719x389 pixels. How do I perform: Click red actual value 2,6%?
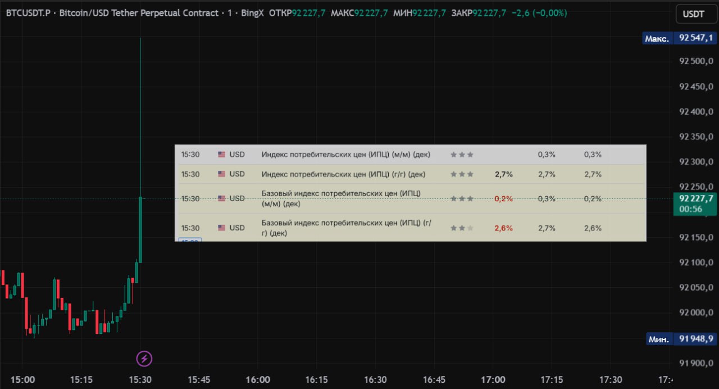pyautogui.click(x=503, y=228)
